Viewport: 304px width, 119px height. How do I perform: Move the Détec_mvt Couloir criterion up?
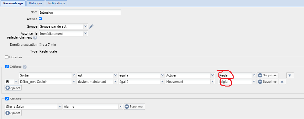click(282, 82)
